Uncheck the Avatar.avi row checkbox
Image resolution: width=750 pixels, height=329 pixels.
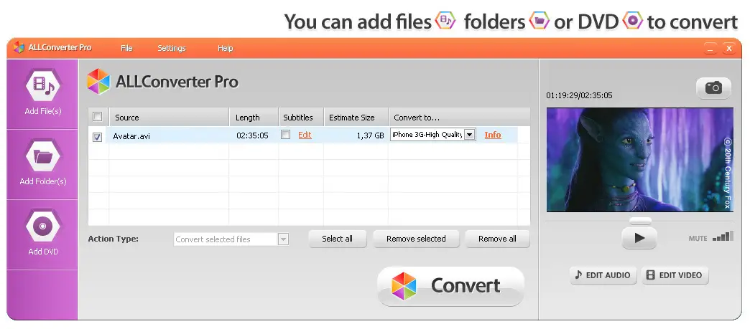coord(97,137)
